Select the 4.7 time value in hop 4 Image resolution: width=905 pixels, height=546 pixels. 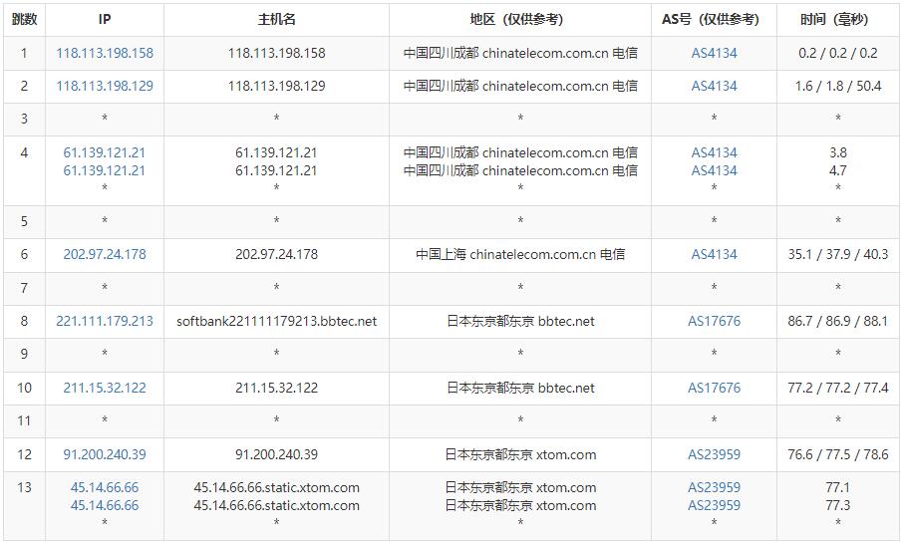837,170
